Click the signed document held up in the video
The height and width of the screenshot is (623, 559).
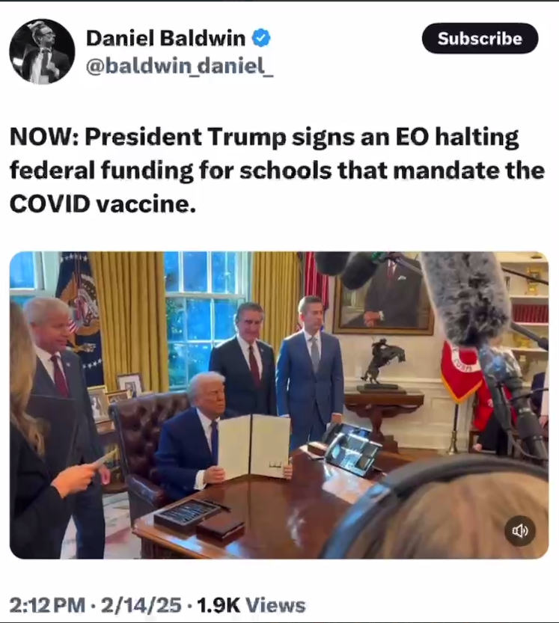coord(254,446)
